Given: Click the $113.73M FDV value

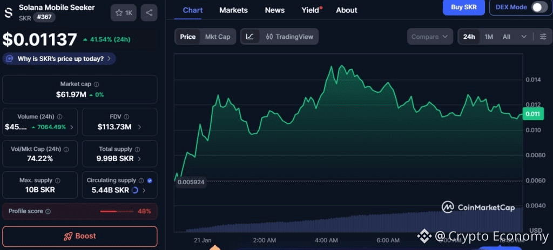Looking at the screenshot, I should tap(114, 127).
